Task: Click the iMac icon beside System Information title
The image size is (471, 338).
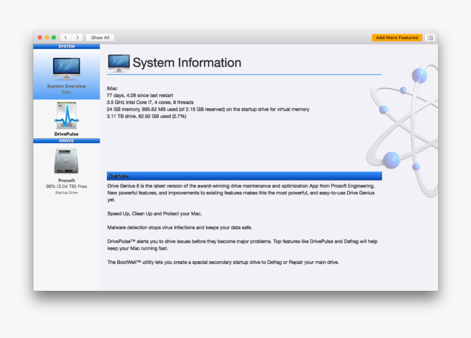Action: pyautogui.click(x=119, y=63)
